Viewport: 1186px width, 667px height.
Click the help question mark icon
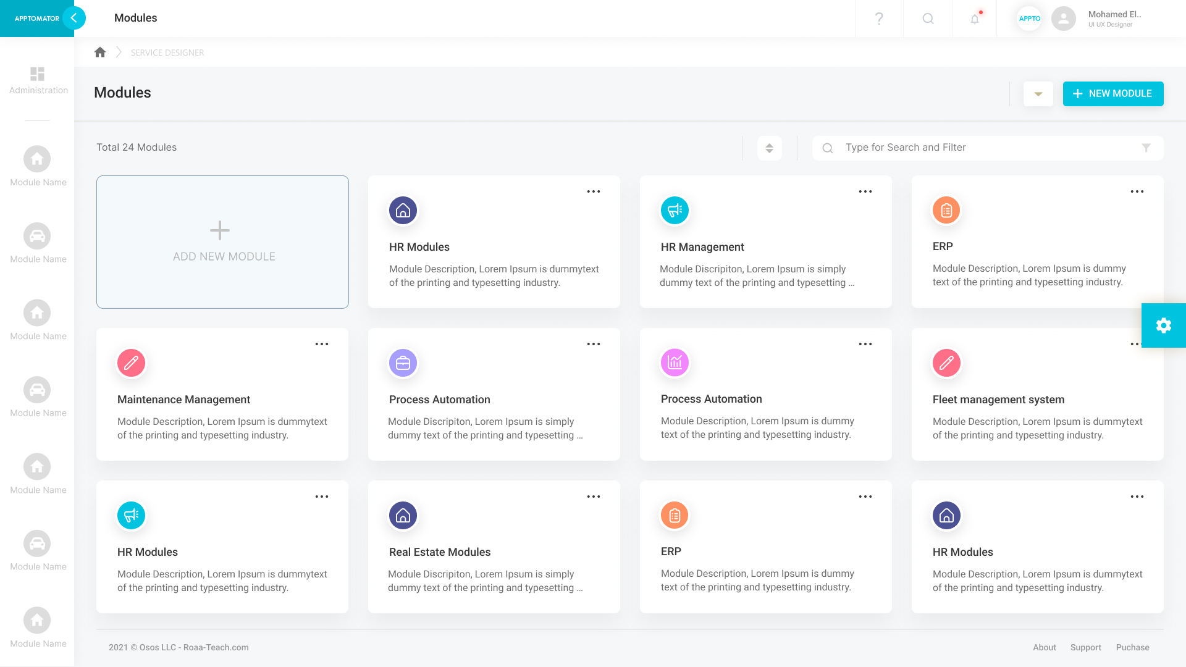click(879, 19)
